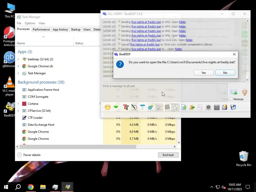Click the sort chevron above the Name column

[43, 37]
